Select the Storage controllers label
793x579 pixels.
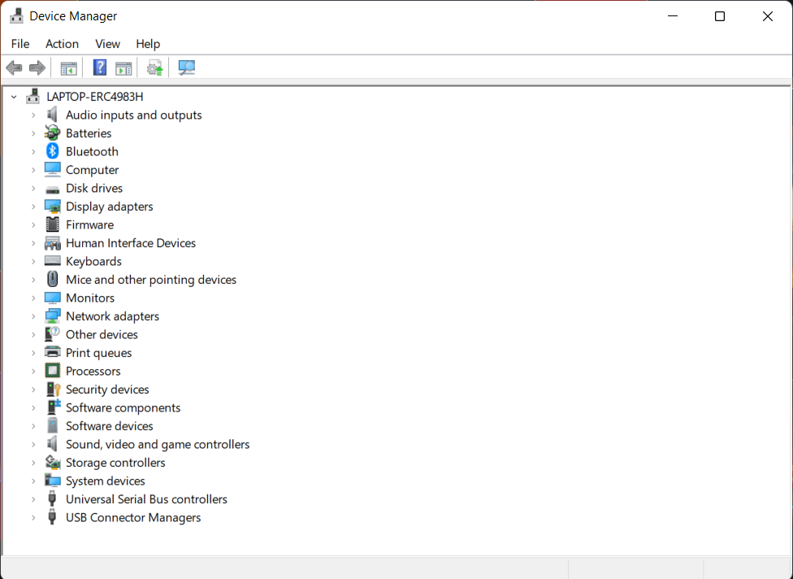pyautogui.click(x=115, y=463)
